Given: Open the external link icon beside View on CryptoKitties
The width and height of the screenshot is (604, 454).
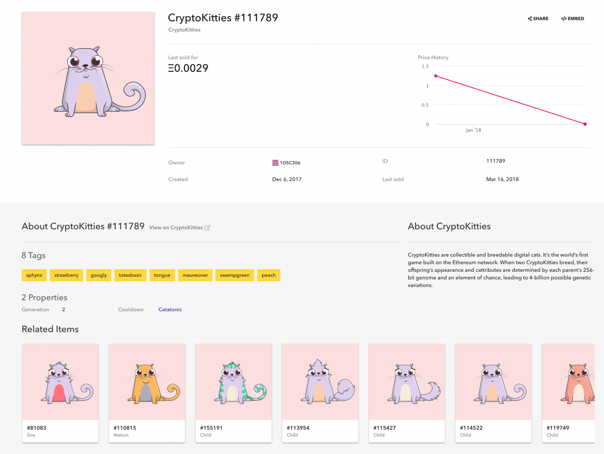Looking at the screenshot, I should tap(207, 228).
